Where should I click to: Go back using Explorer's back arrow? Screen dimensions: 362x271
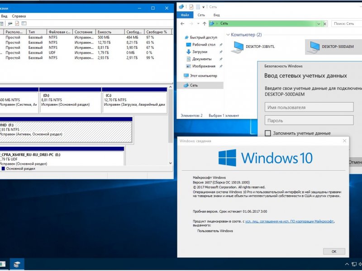(x=182, y=23)
